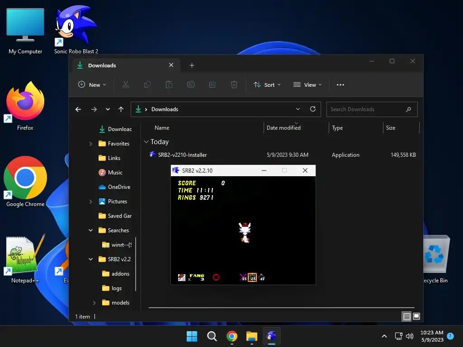
Task: Switch to large icons view layout icon
Action: tap(416, 317)
